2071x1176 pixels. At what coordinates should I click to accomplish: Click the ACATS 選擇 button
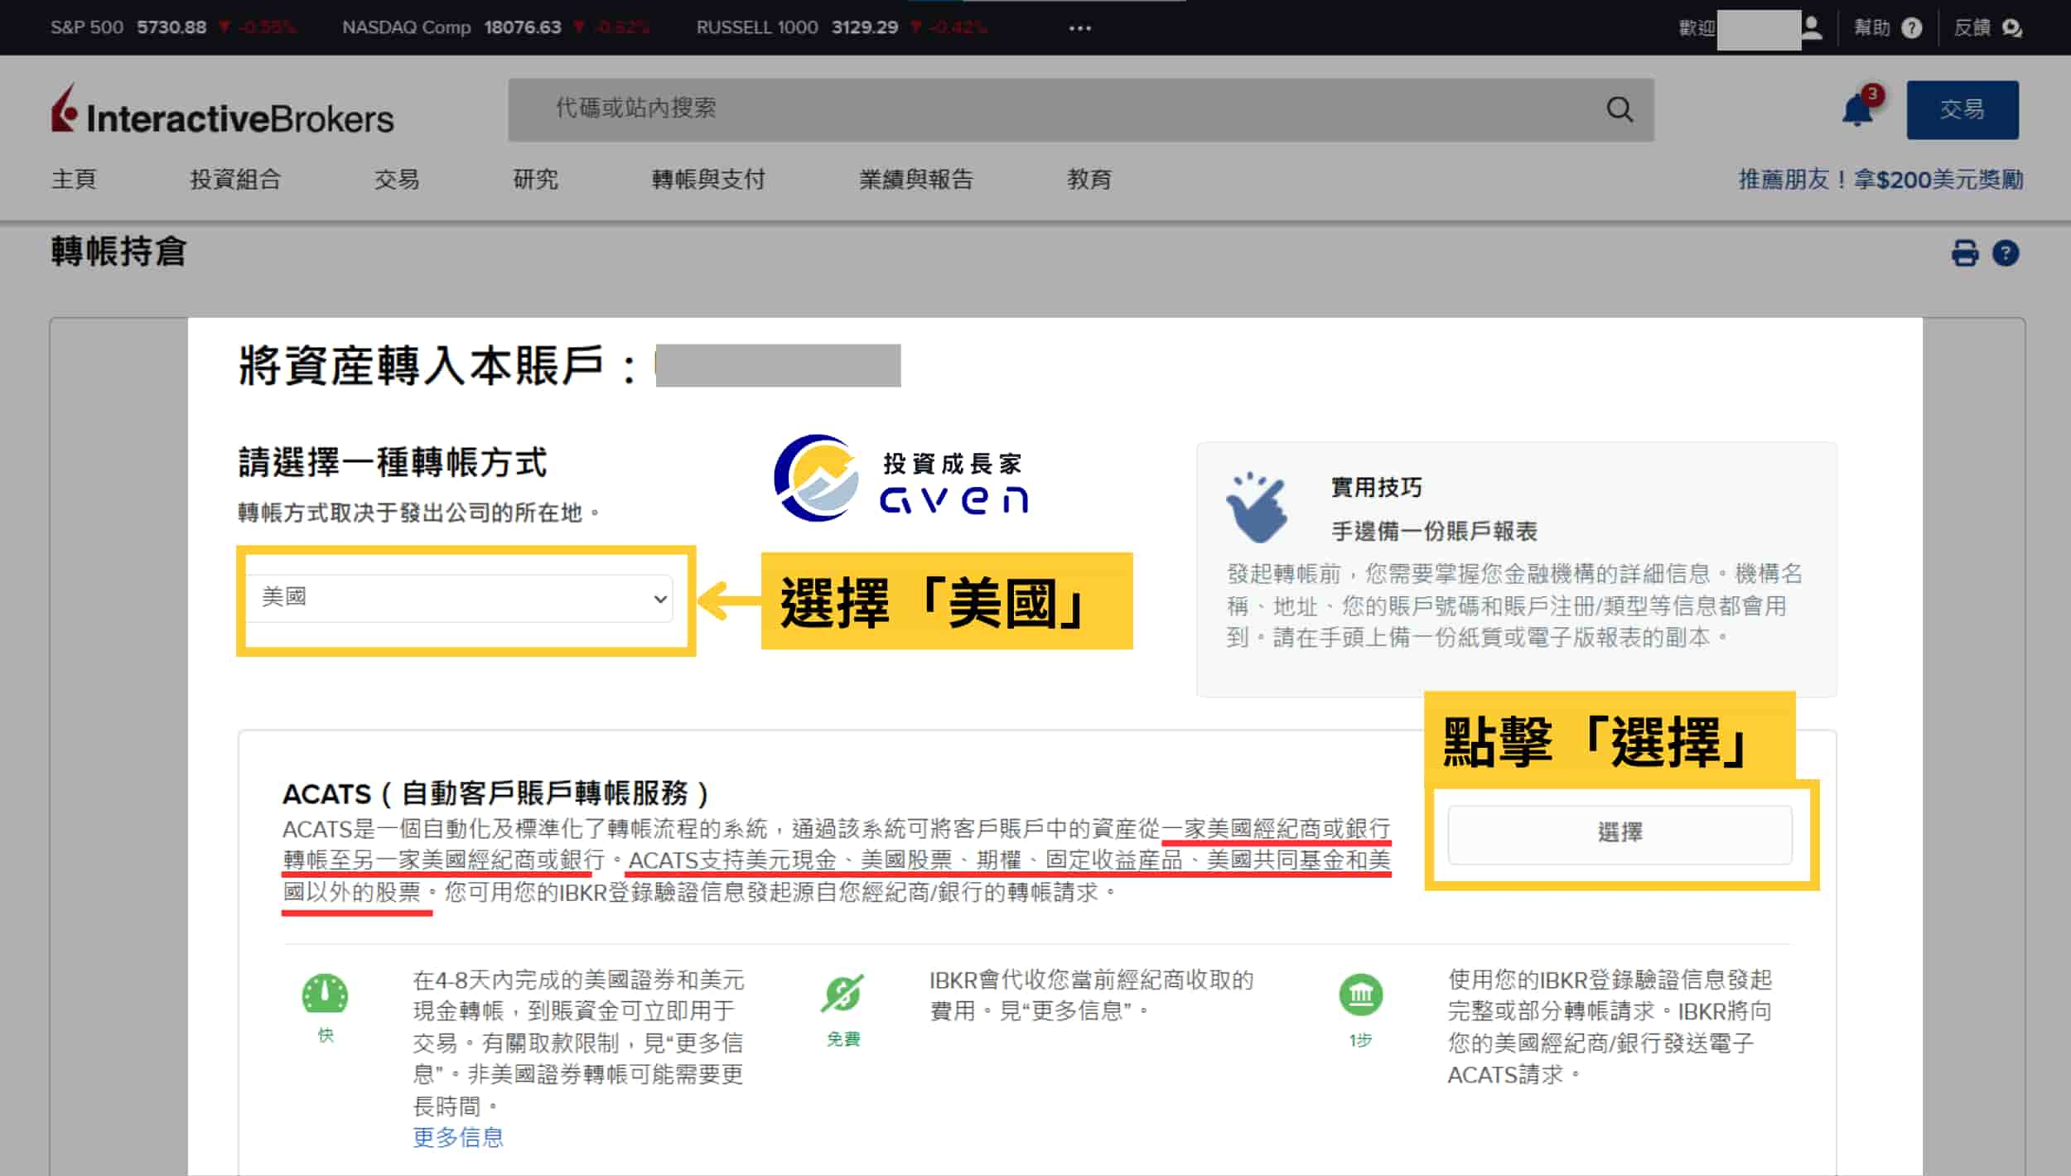(x=1620, y=833)
